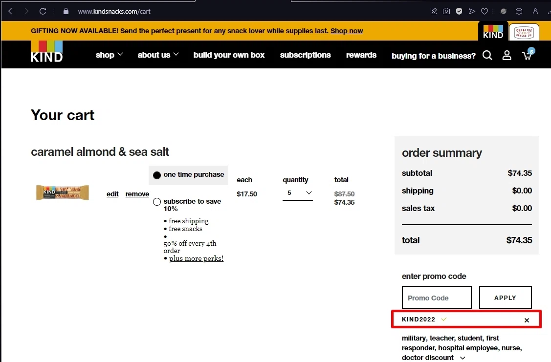
Task: Click the address bar URL kindsnacks.com/cart
Action: 114,12
